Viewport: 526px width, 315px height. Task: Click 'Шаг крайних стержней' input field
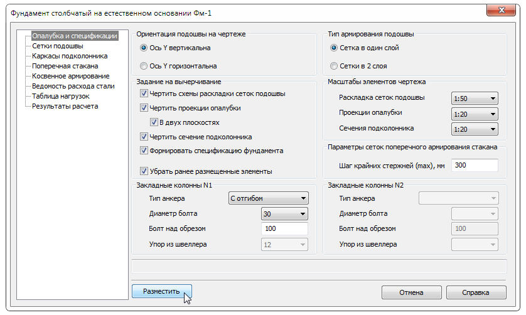pos(475,166)
